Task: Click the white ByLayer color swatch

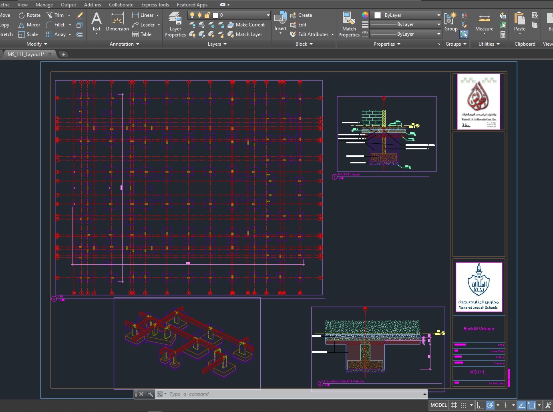Action: click(x=377, y=15)
